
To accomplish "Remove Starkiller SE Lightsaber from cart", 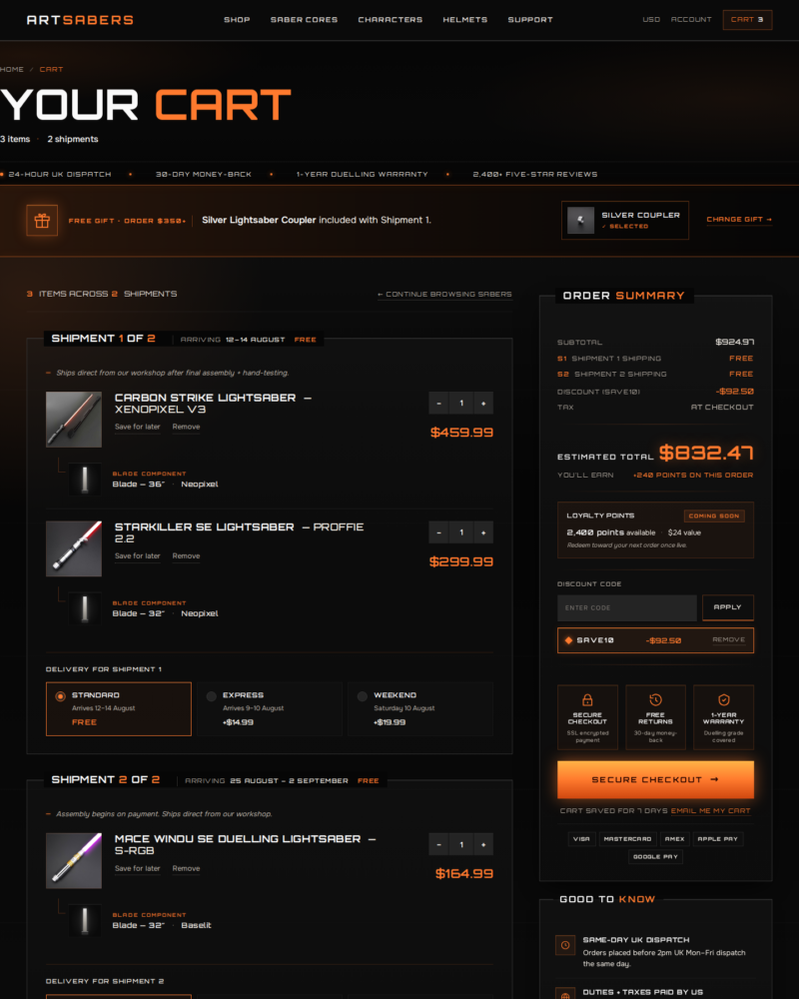I will (186, 556).
